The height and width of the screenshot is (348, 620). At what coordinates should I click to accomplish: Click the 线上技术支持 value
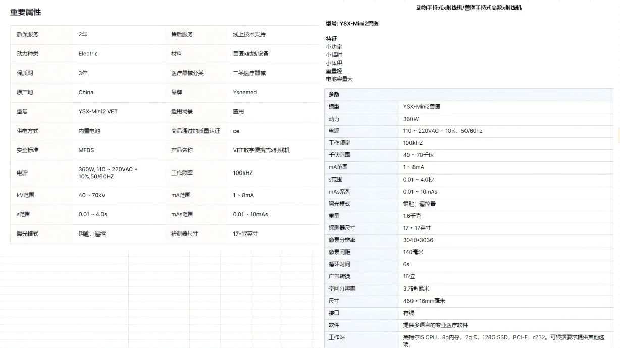click(249, 34)
